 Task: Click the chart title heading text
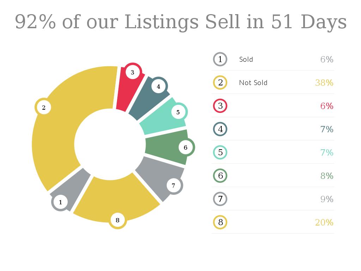click(180, 22)
